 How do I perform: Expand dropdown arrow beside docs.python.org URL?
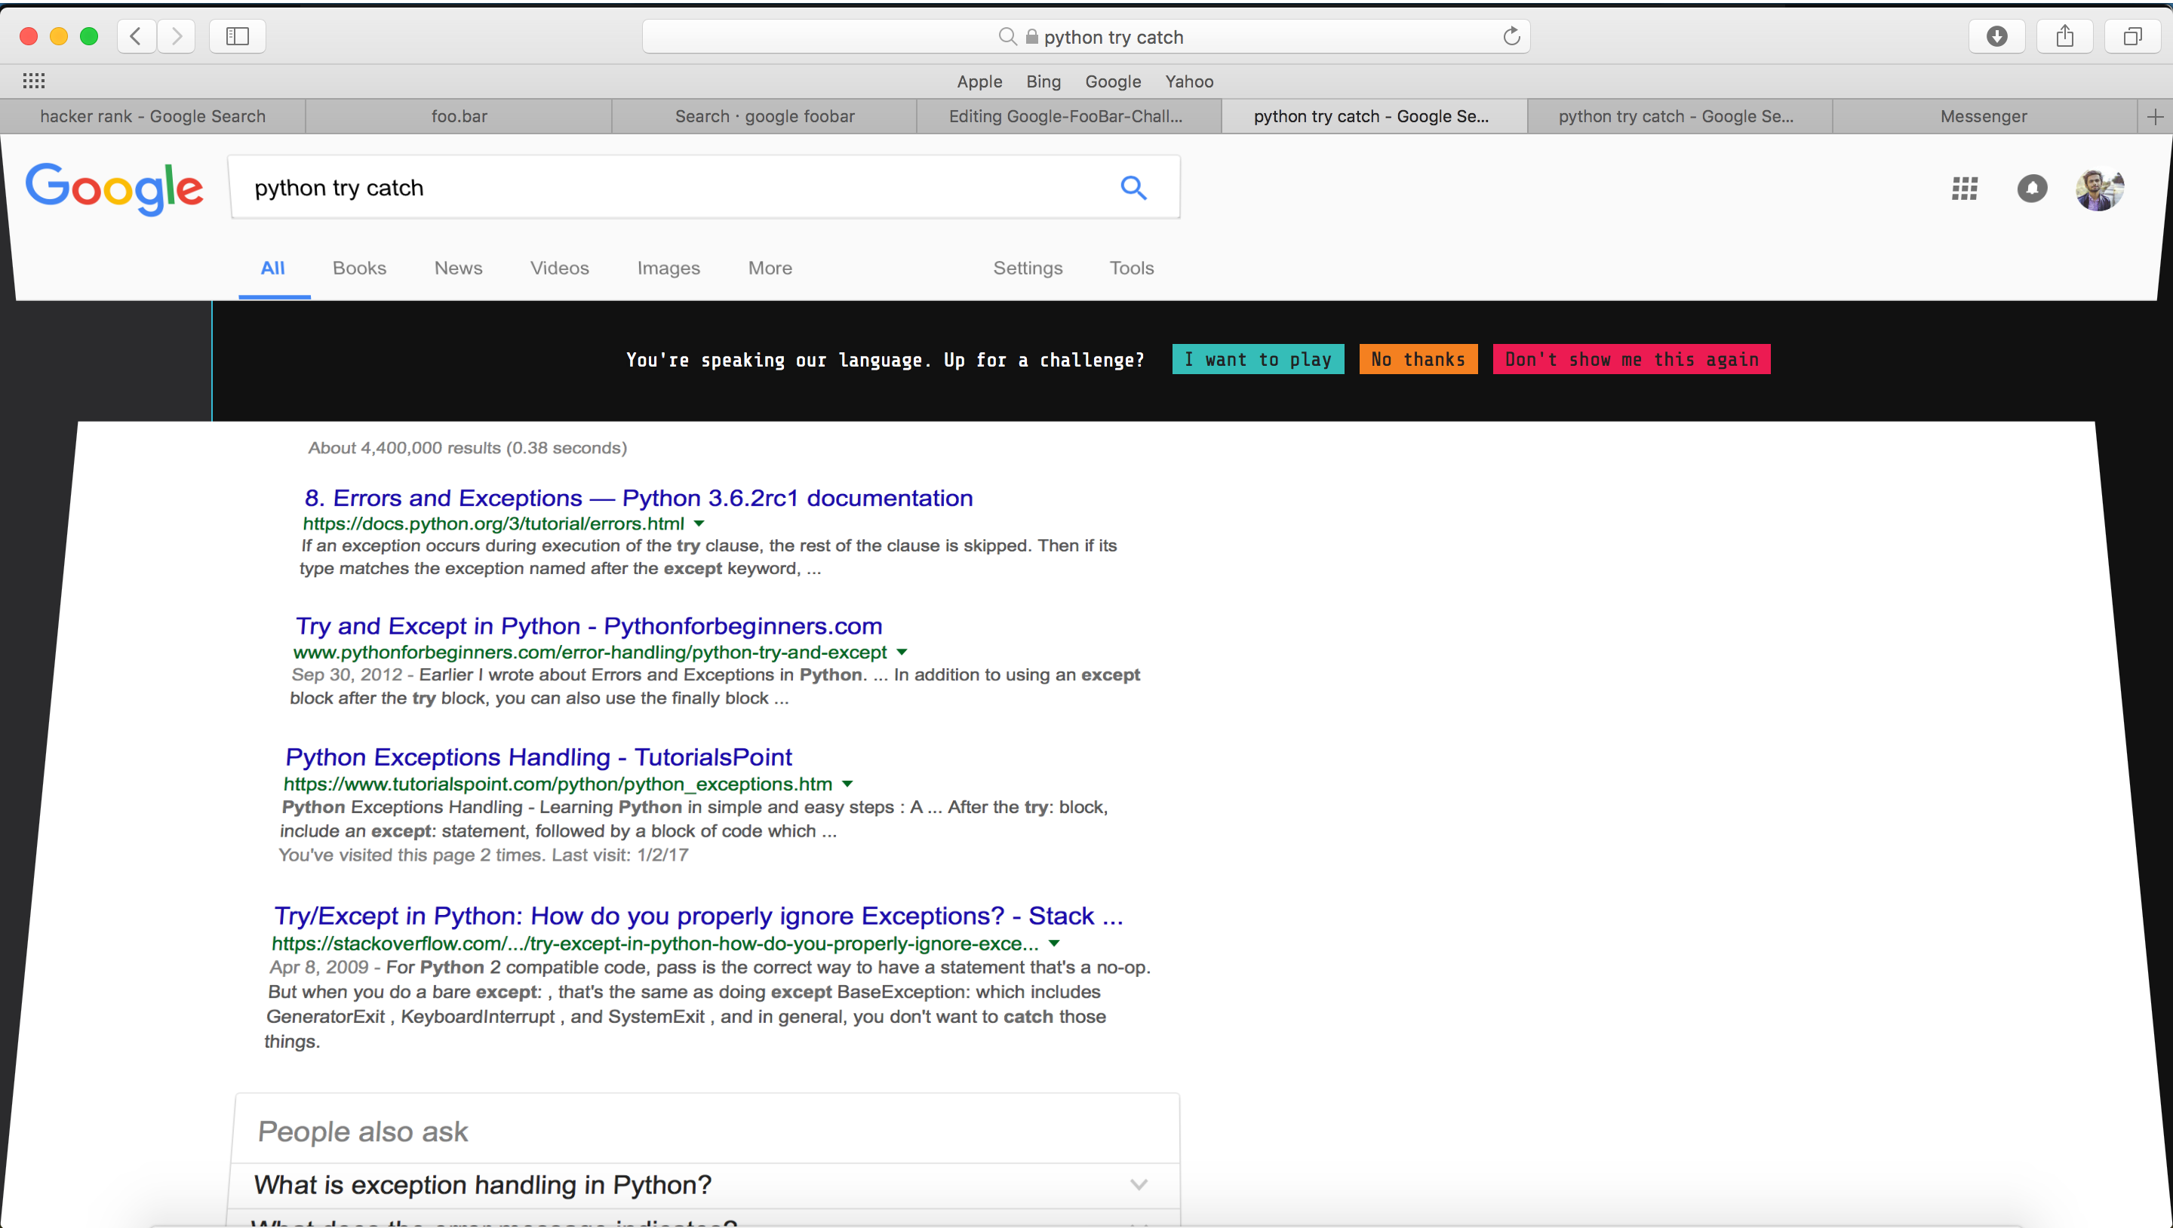coord(699,523)
